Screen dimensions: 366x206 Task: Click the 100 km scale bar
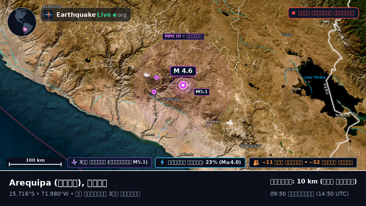coord(35,162)
